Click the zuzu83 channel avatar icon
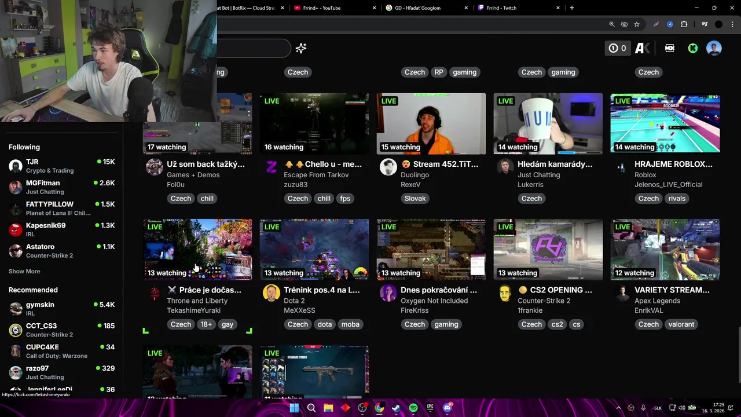The width and height of the screenshot is (741, 417). (272, 167)
